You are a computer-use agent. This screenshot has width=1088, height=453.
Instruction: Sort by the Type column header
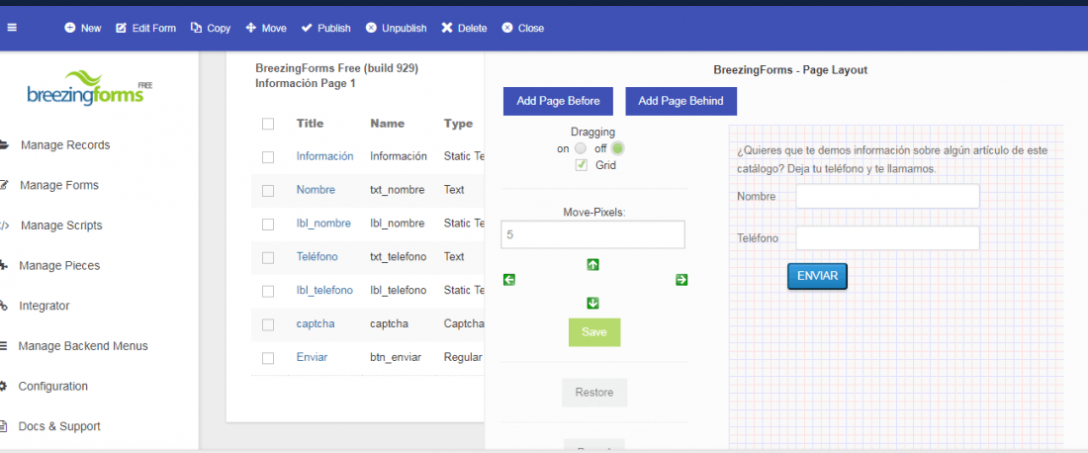[459, 124]
